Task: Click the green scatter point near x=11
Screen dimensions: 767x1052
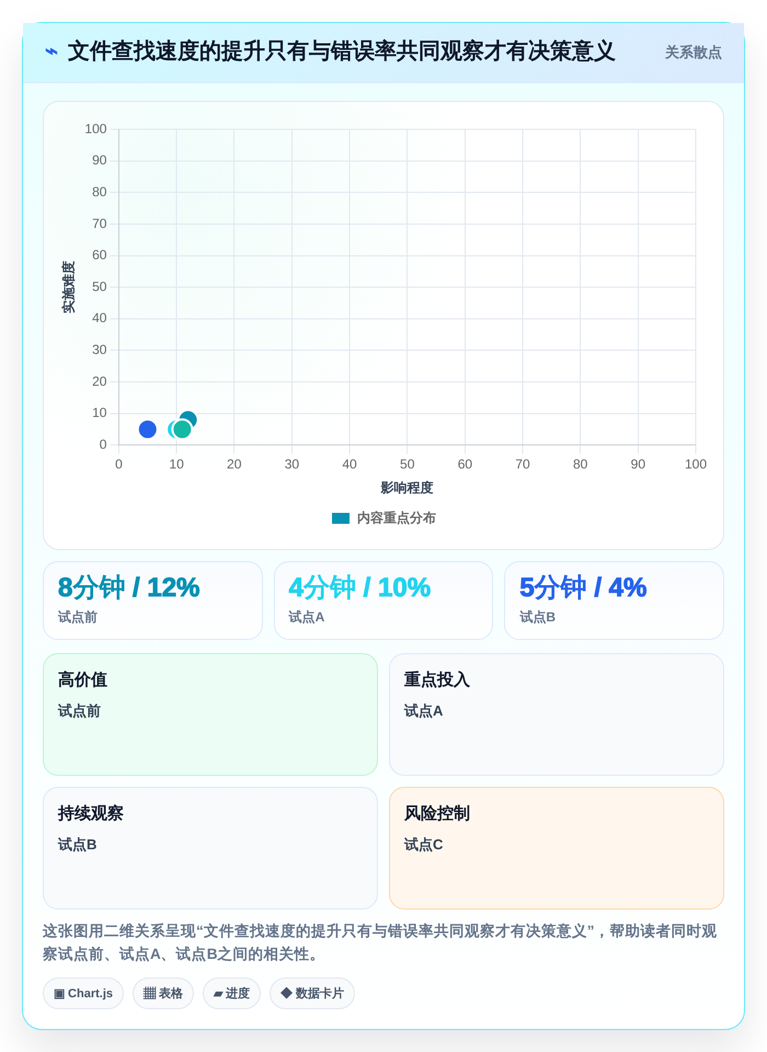Action: click(x=182, y=429)
